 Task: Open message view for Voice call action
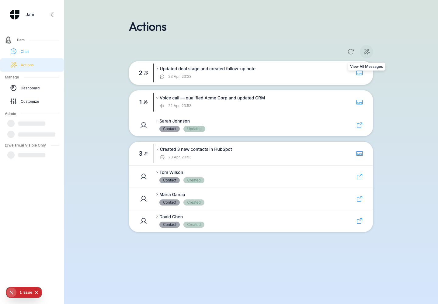360,102
